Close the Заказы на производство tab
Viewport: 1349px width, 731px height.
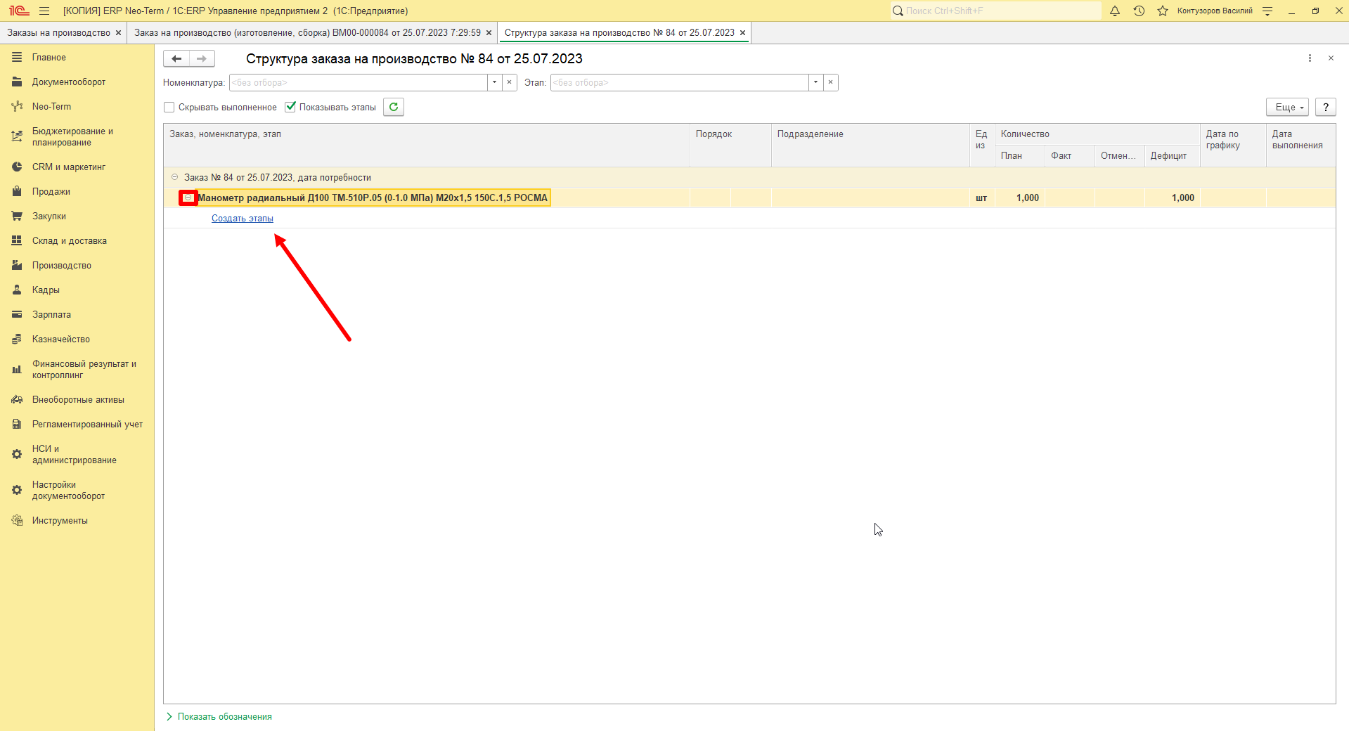[118, 33]
